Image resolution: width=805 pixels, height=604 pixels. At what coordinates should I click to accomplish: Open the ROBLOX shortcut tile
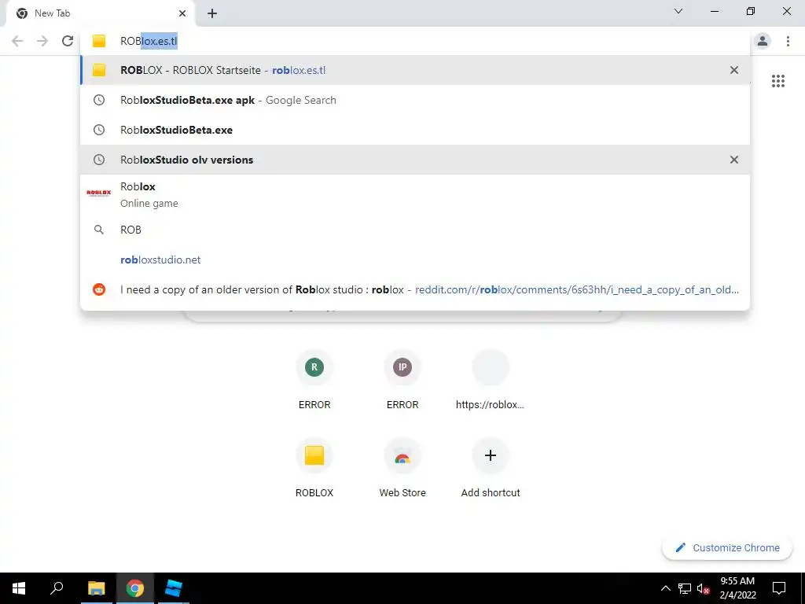pos(314,467)
